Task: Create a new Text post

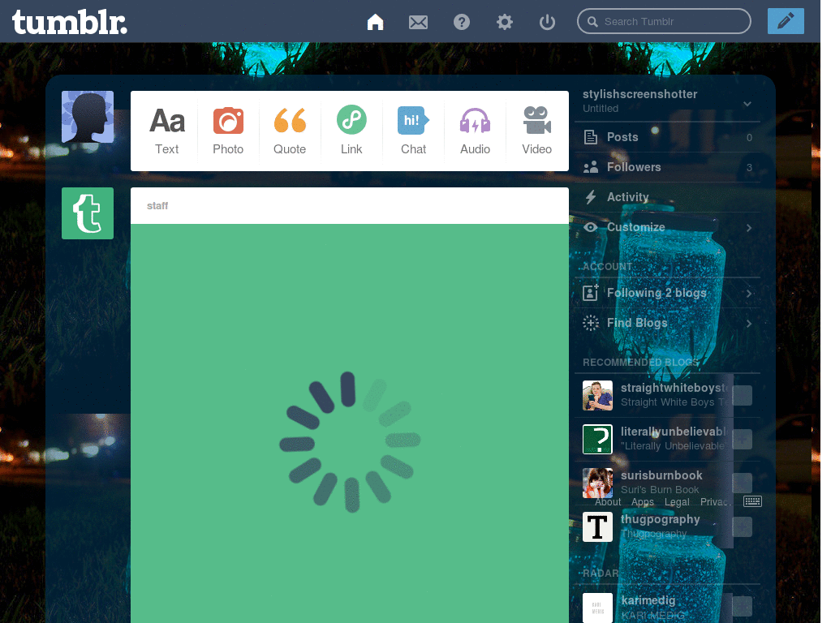Action: (167, 131)
